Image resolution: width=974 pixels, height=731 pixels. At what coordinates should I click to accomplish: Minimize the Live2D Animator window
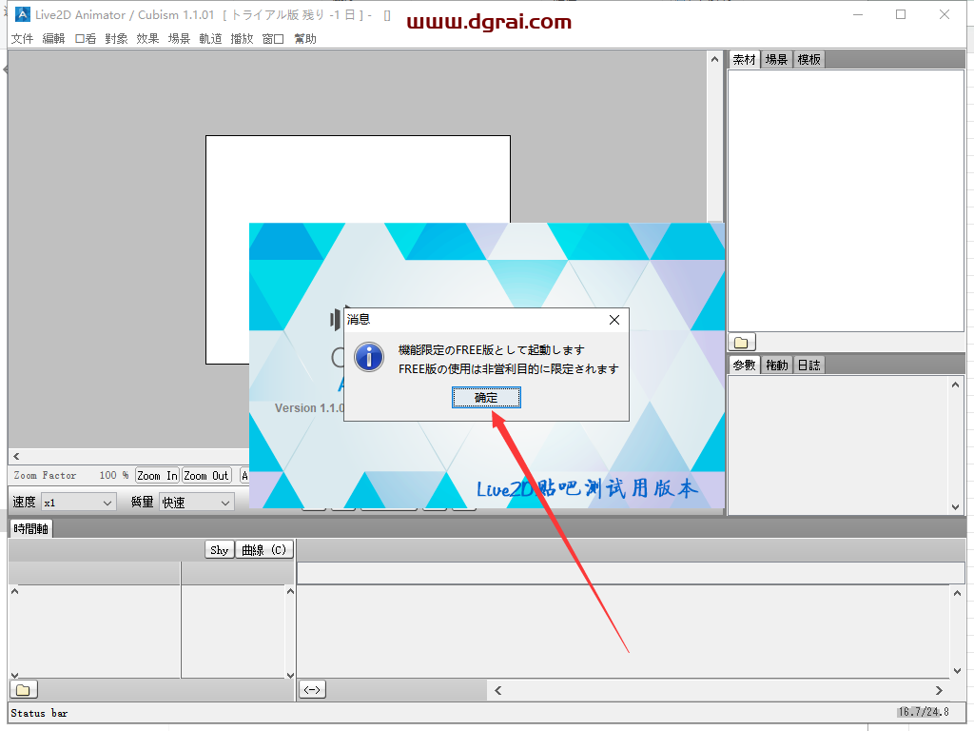(858, 14)
